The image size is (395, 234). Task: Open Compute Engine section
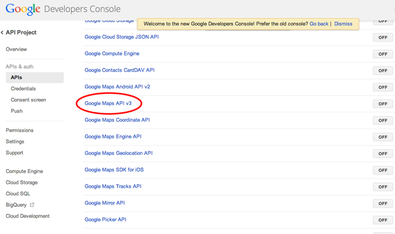[x=25, y=171]
